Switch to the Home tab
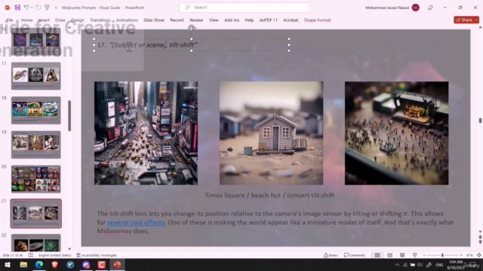This screenshot has width=483, height=271. tap(27, 20)
